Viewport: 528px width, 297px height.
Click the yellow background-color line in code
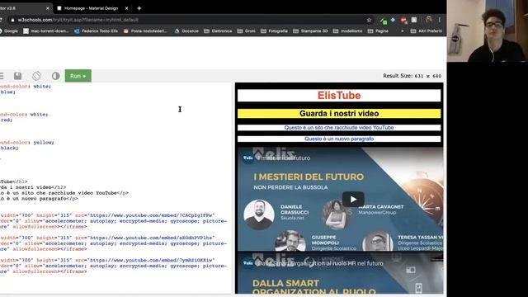[x=27, y=143]
